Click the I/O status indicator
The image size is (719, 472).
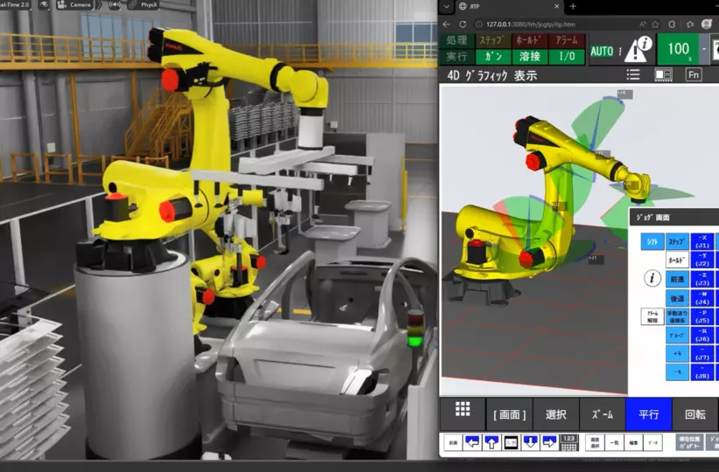pyautogui.click(x=567, y=56)
